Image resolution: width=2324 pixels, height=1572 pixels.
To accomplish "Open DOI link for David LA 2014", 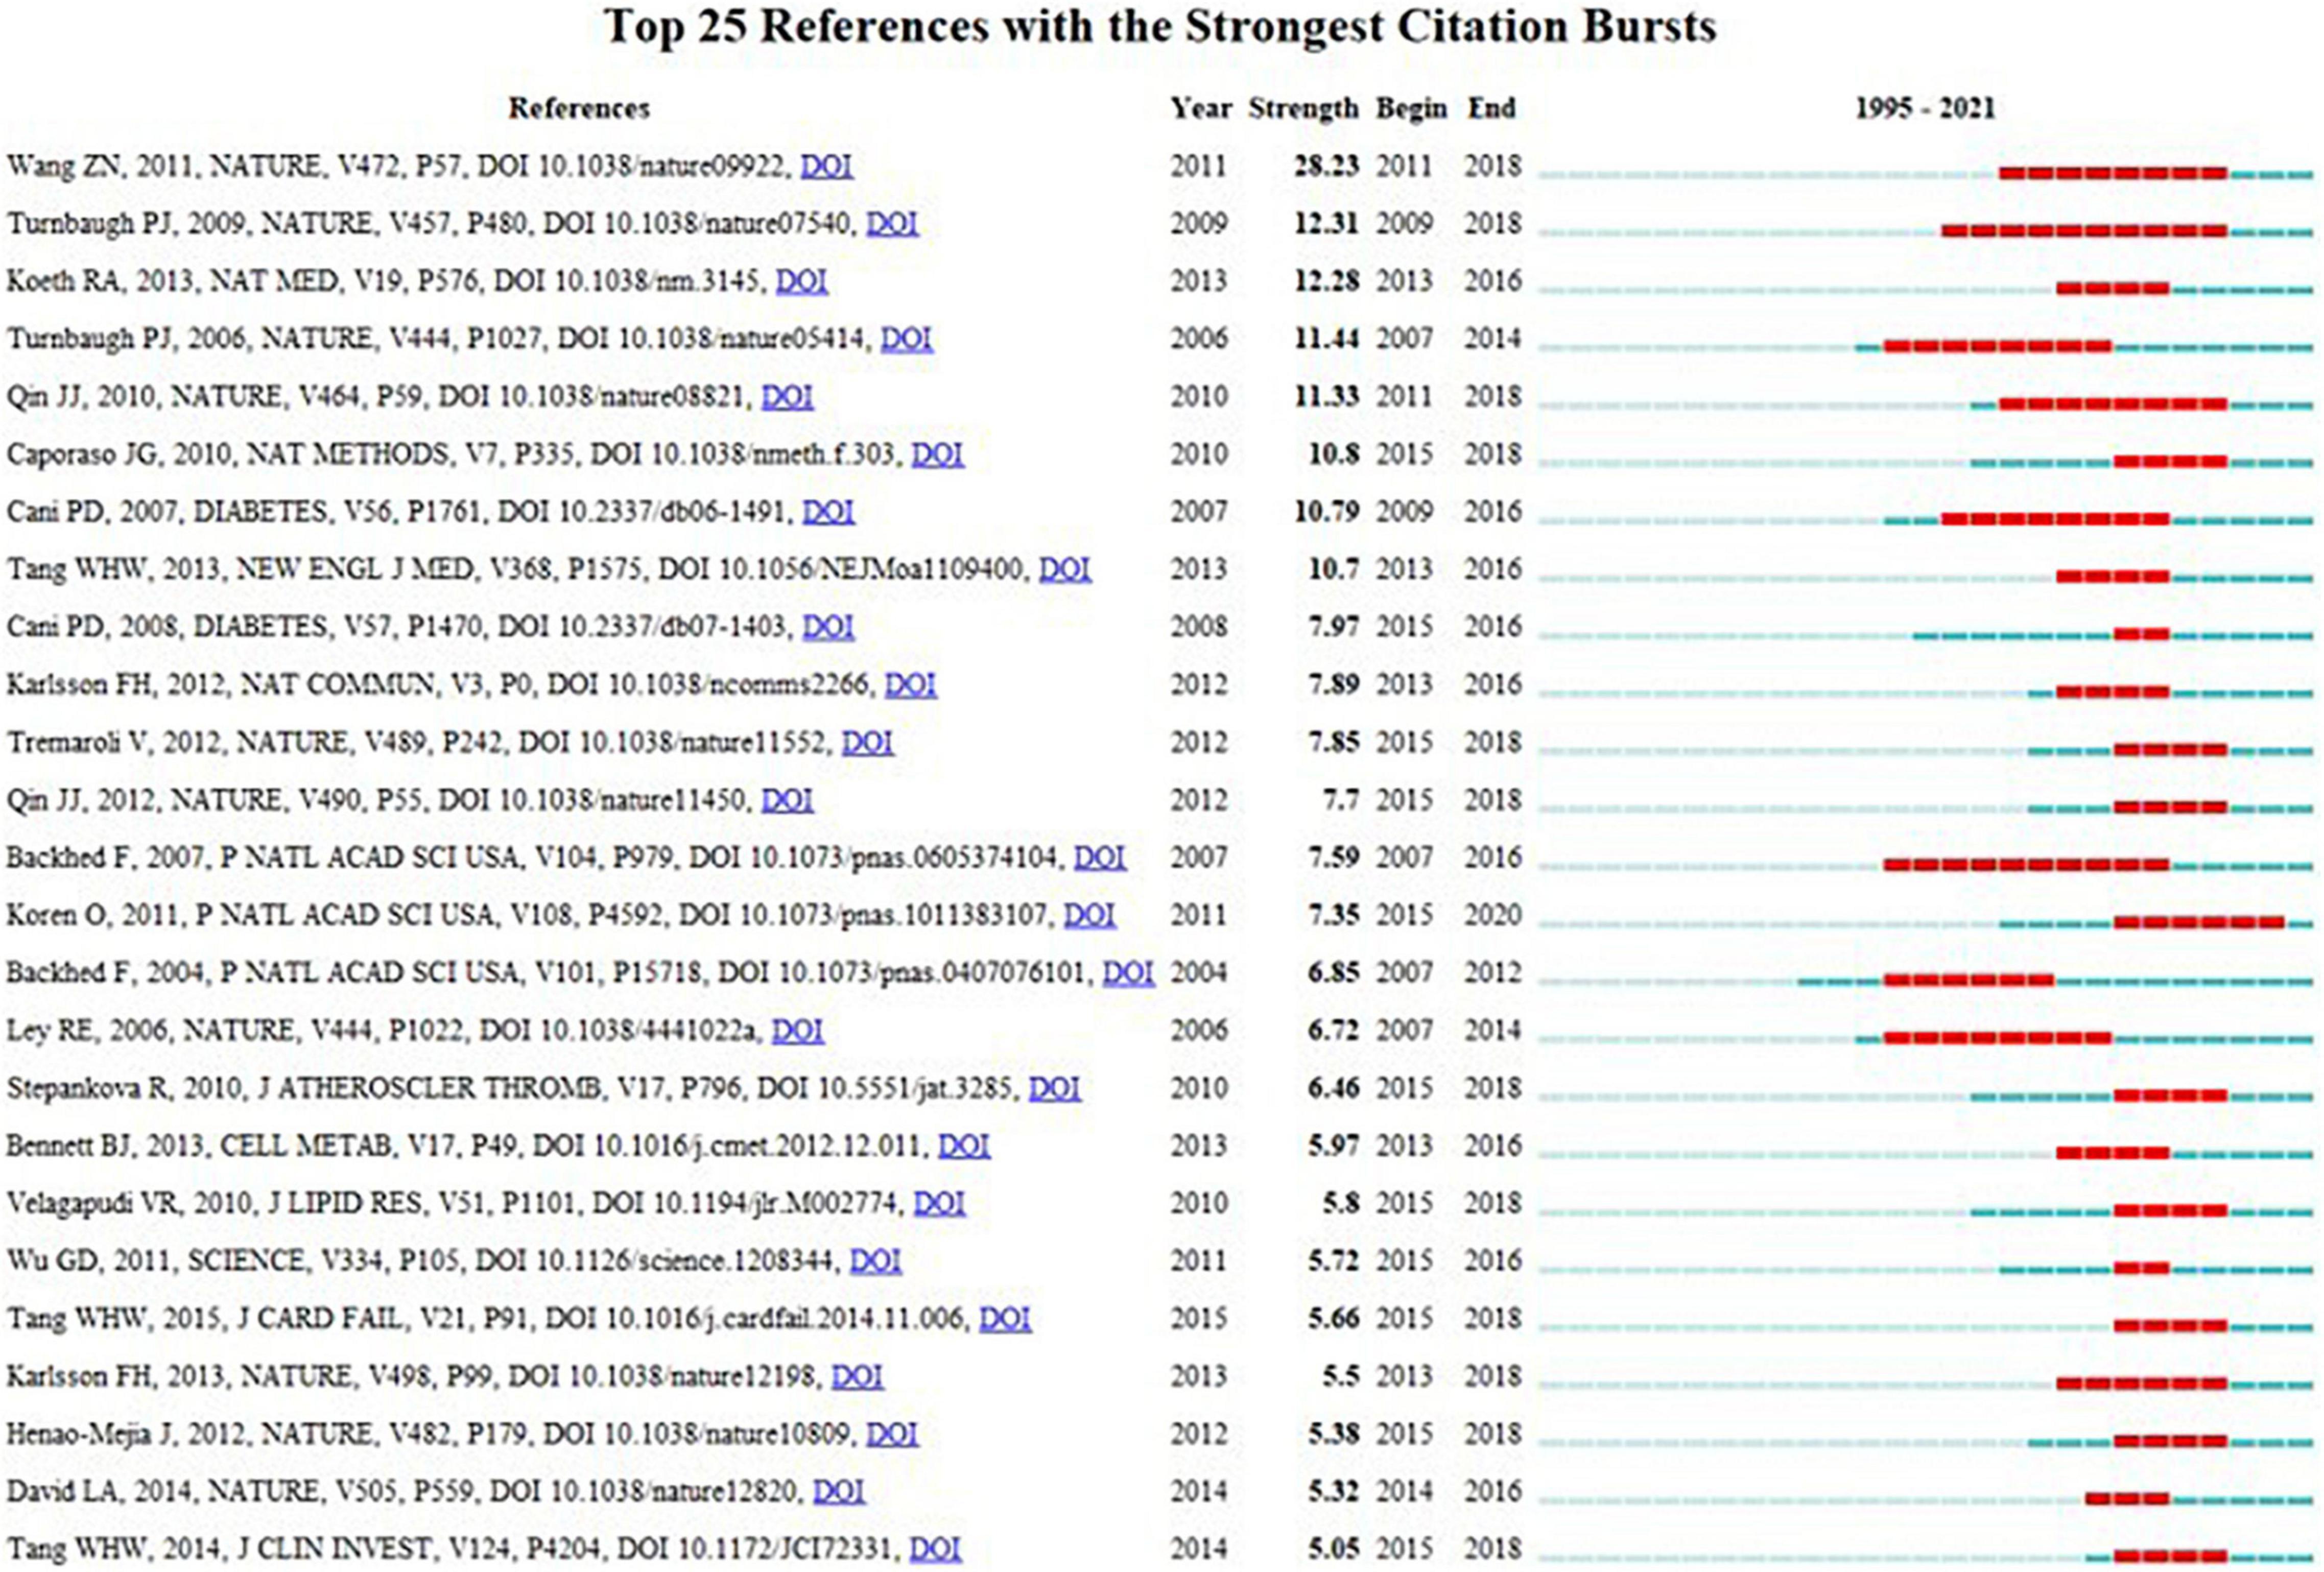I will click(839, 1491).
